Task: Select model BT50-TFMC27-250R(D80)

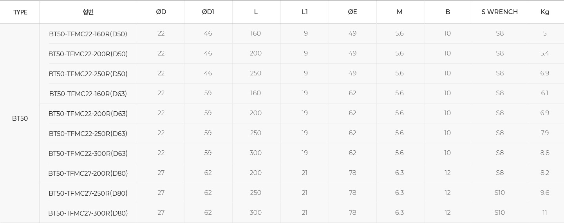Action: 88,193
